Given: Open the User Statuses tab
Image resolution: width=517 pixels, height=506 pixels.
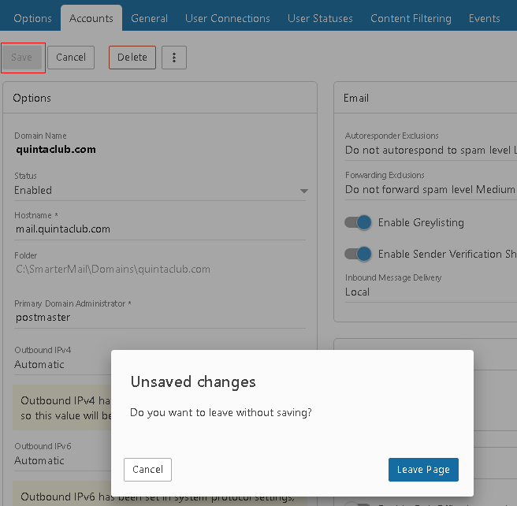Looking at the screenshot, I should (x=320, y=18).
